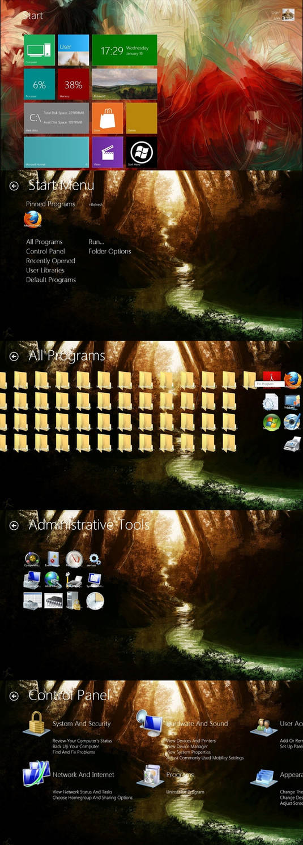Open the printer/fax icon in All Programs

coord(292,443)
